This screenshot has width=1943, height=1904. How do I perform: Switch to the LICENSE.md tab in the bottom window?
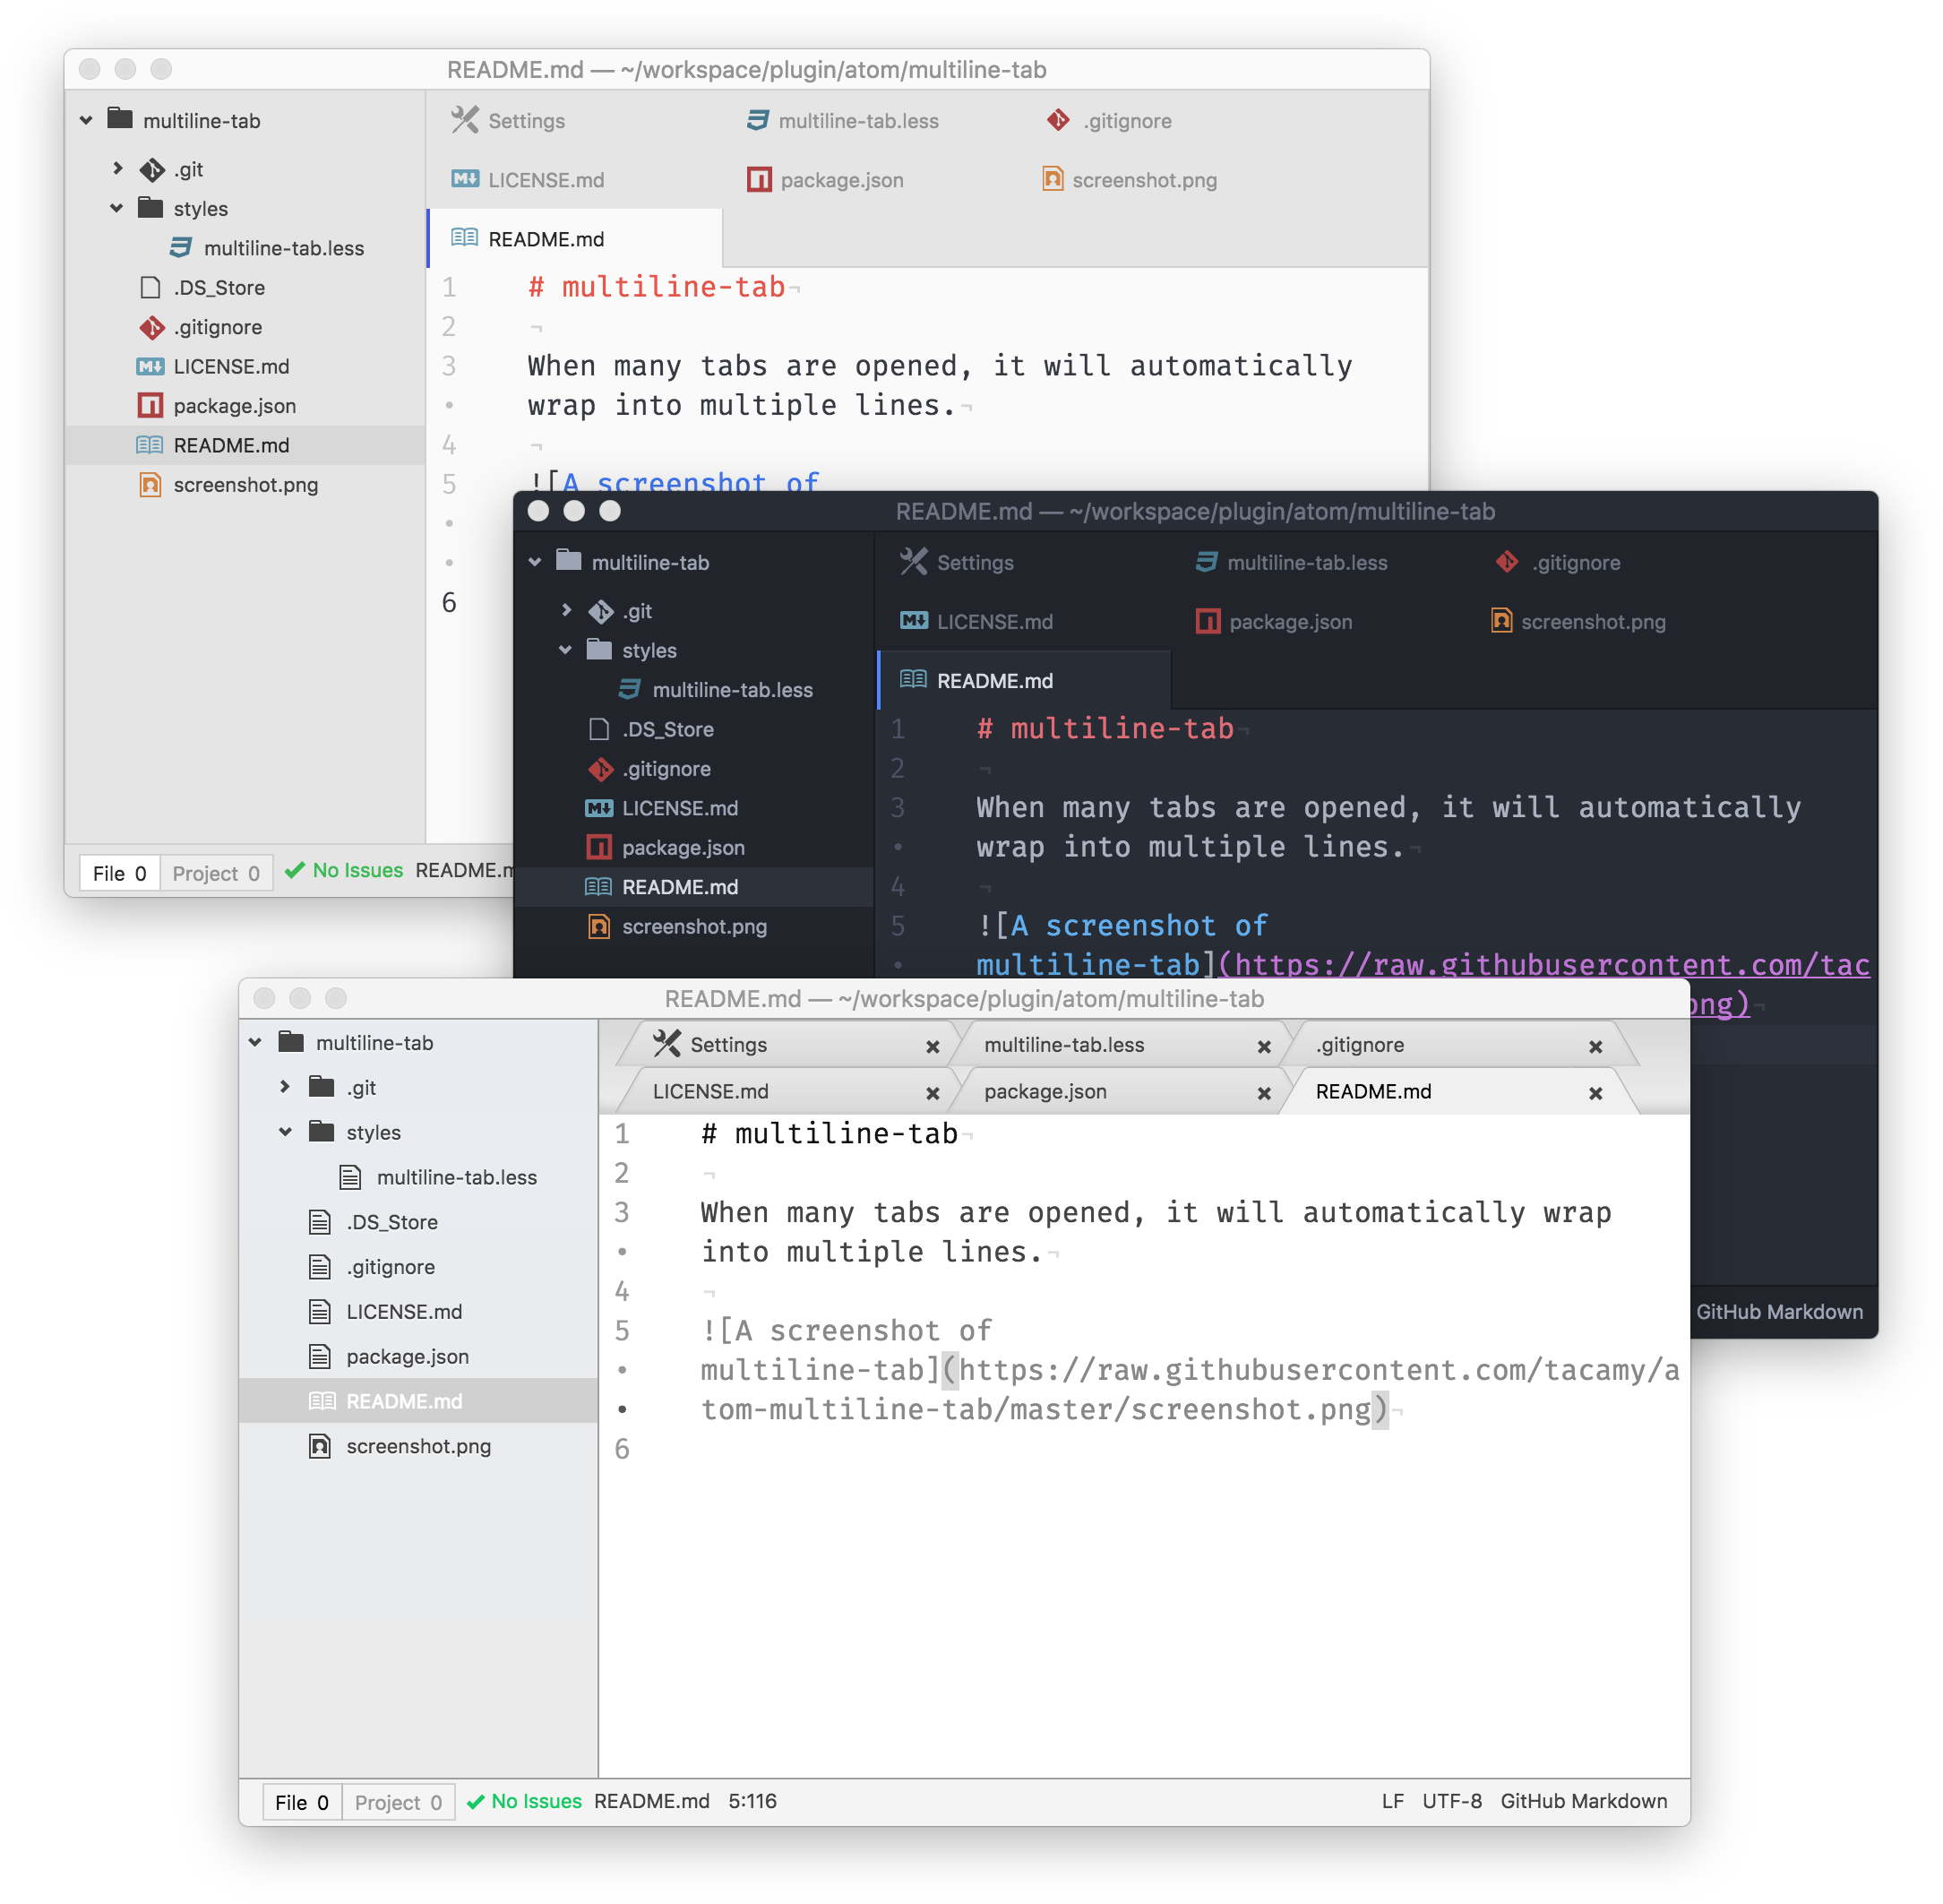[710, 1092]
